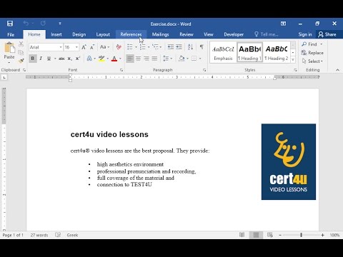Switch to the Insert tab
This screenshot has height=257, width=343.
[x=56, y=34]
